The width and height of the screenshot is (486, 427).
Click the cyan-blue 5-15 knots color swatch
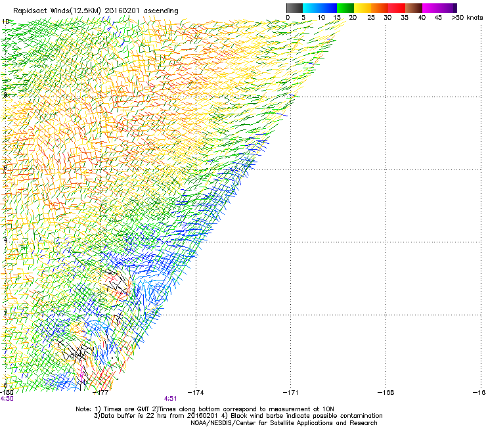tap(320, 8)
